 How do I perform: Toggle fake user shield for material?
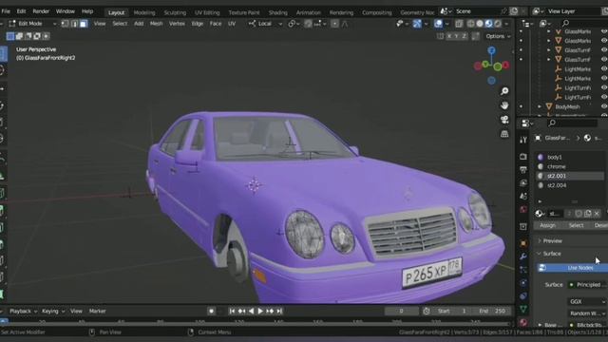pos(579,214)
